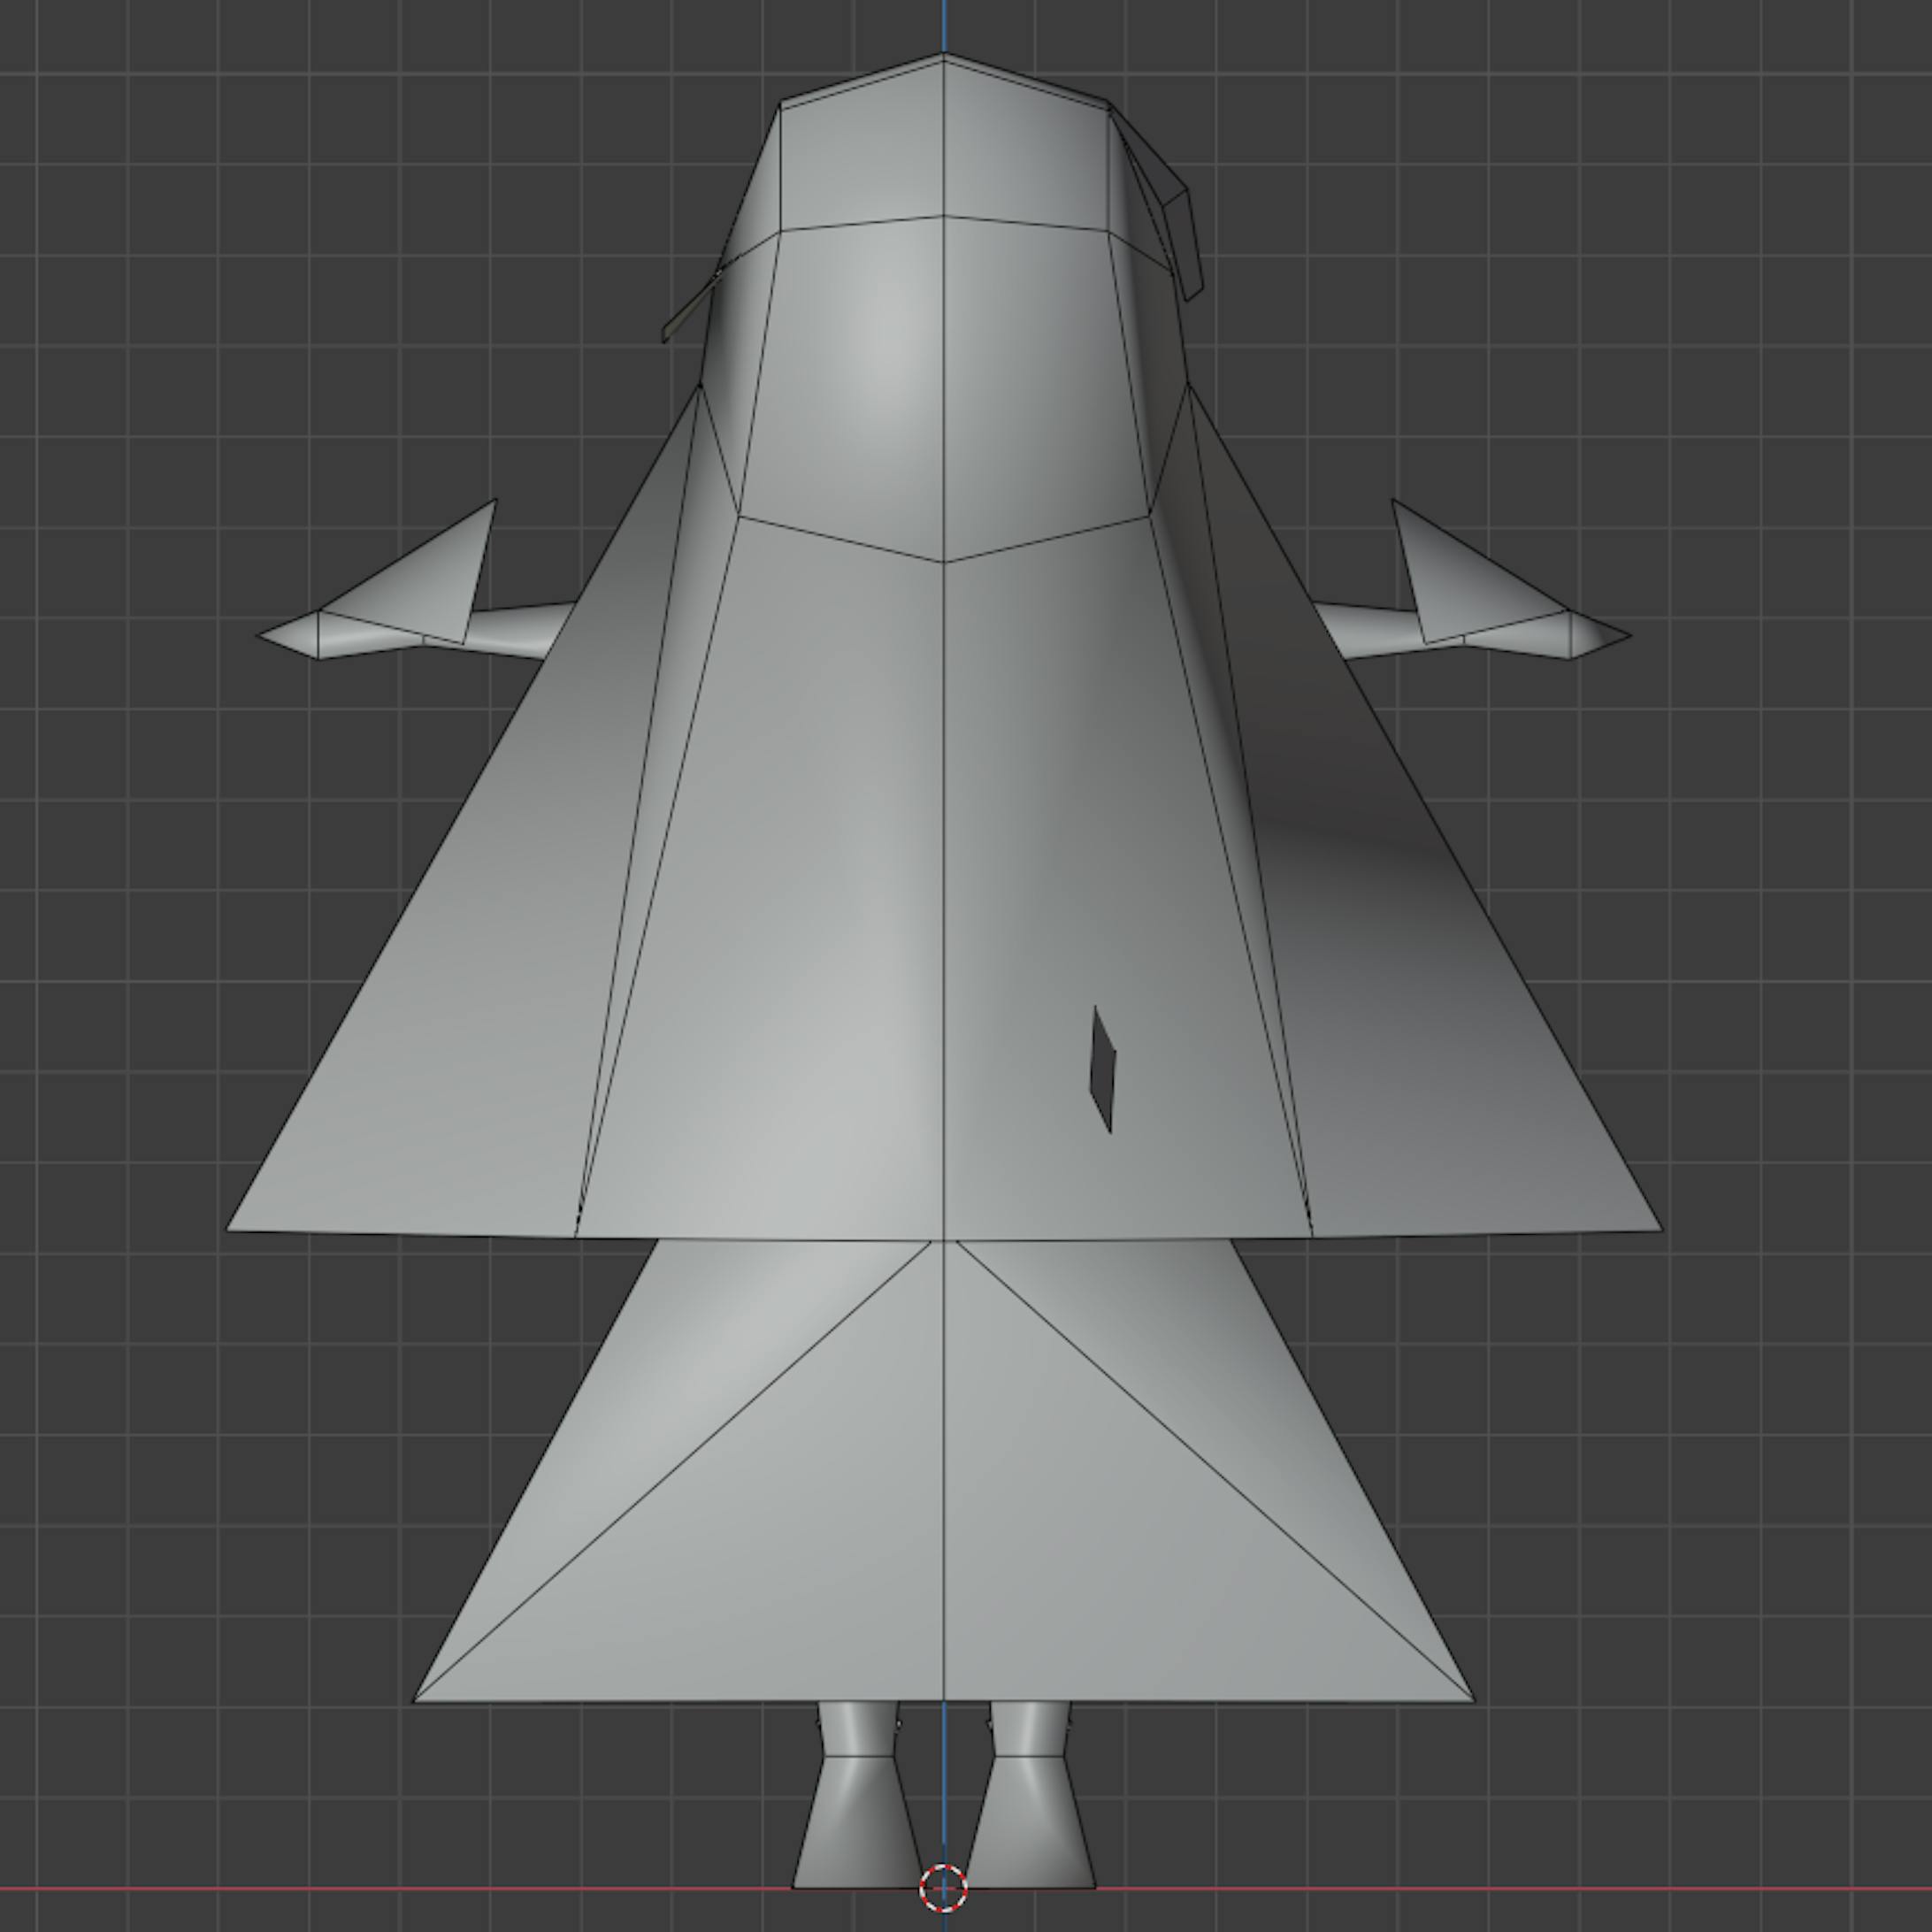Click the lower skirt's bottom right corner
This screenshot has height=1932, width=1932.
pos(1472,1700)
